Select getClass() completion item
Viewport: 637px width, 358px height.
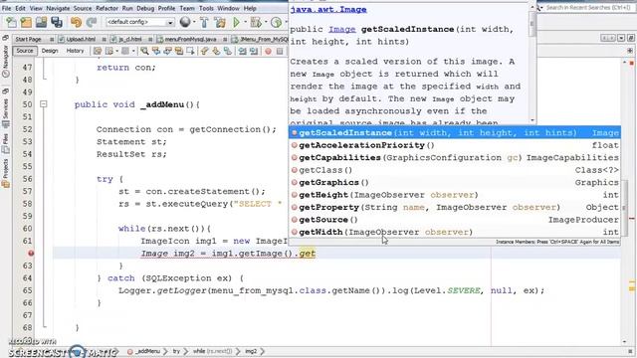click(455, 170)
